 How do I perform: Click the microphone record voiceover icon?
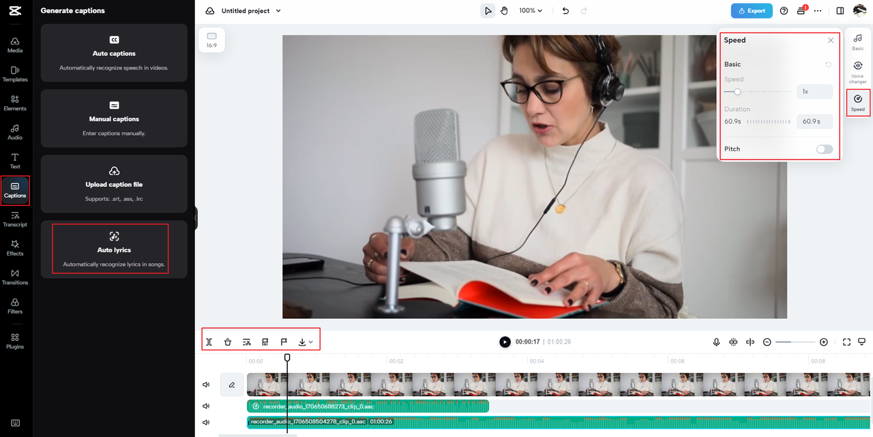716,342
